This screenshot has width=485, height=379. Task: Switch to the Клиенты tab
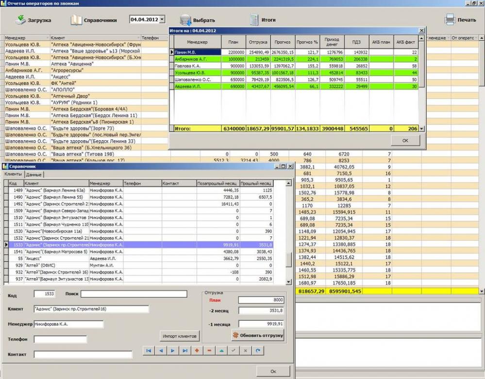coord(13,174)
